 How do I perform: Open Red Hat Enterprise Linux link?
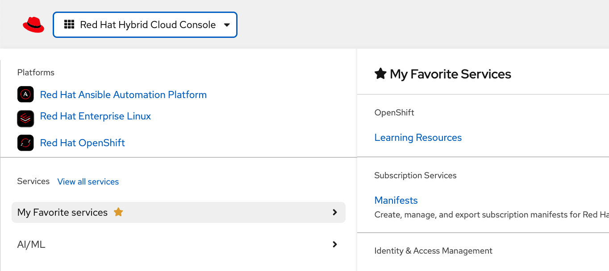point(96,116)
